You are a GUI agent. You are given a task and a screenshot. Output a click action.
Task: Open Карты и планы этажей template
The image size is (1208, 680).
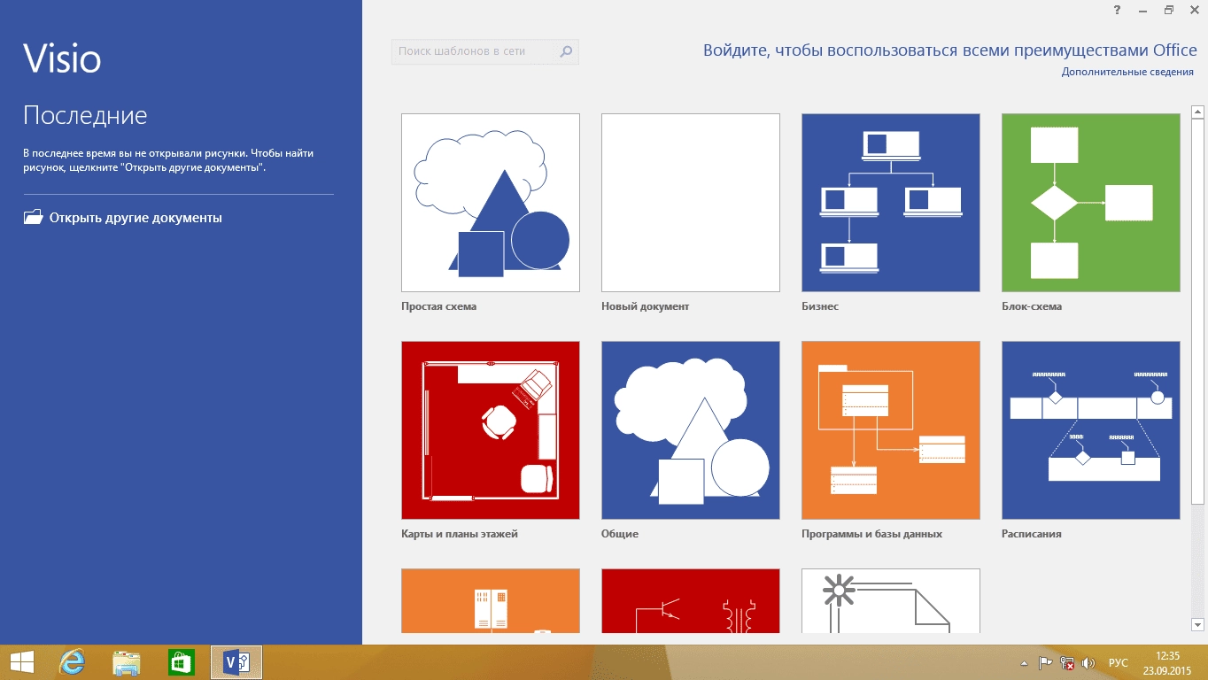(x=491, y=430)
